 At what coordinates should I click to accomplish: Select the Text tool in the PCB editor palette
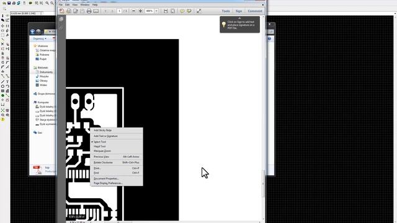[7, 82]
